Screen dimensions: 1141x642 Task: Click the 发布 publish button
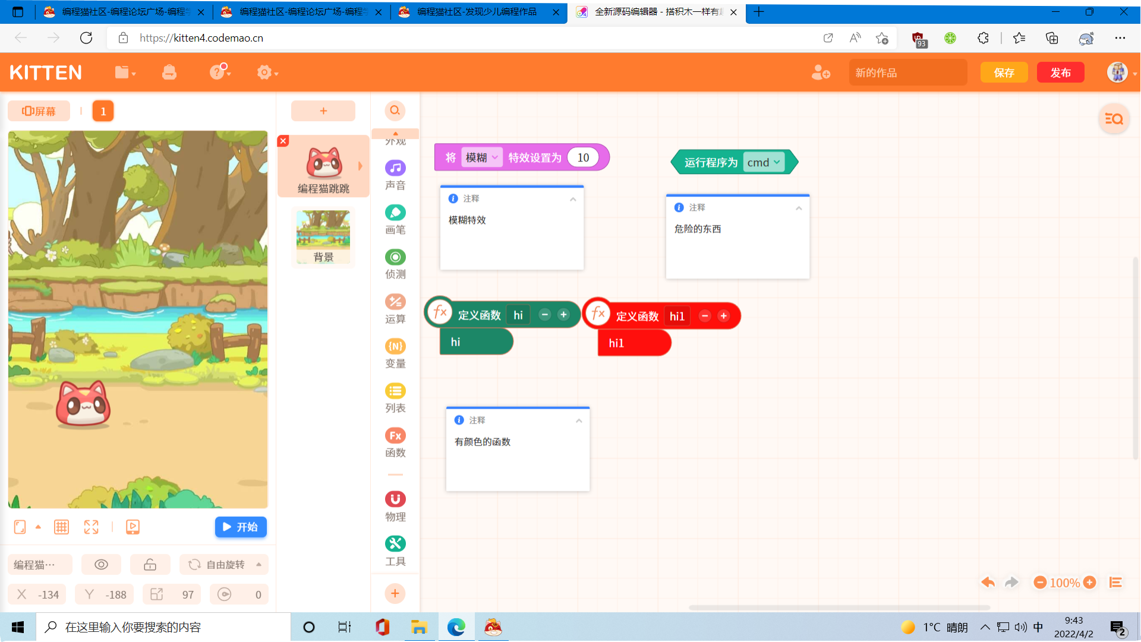[1061, 72]
